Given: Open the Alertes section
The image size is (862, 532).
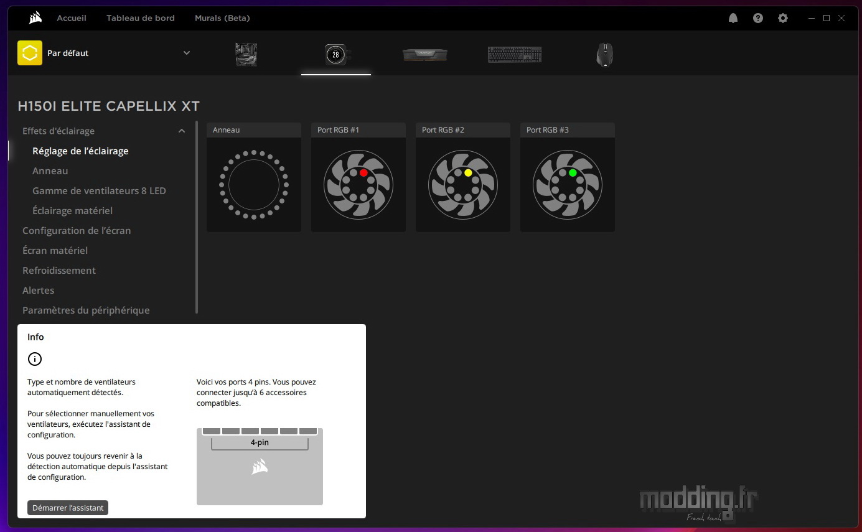Looking at the screenshot, I should [39, 290].
